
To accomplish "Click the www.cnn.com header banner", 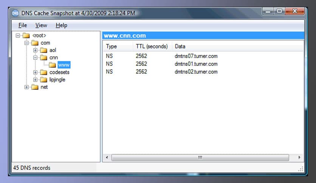I will (203, 36).
